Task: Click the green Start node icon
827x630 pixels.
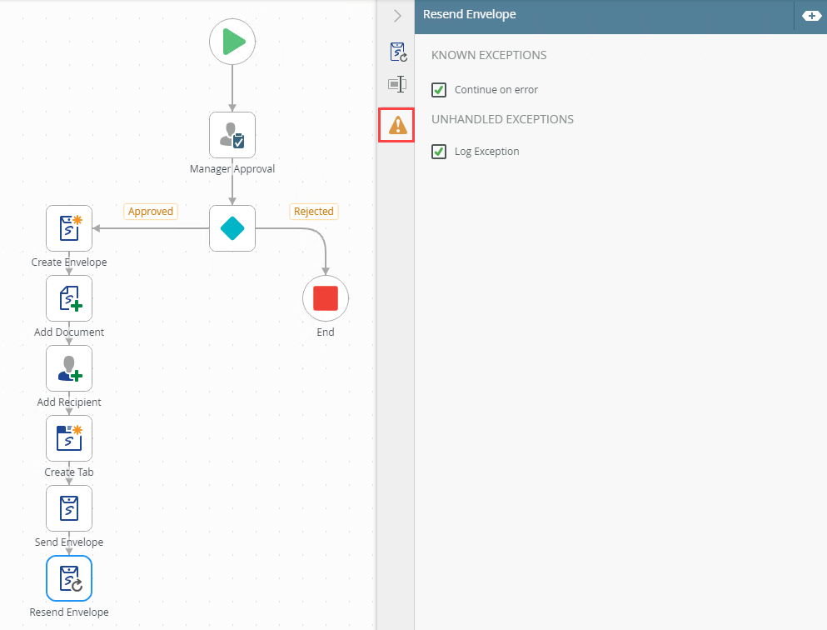Action: (232, 42)
